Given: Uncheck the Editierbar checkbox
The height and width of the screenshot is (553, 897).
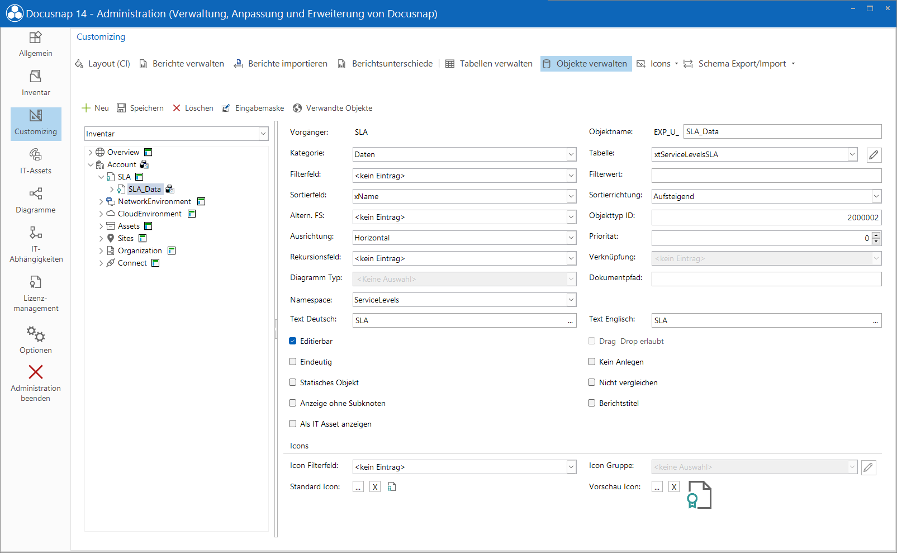Looking at the screenshot, I should point(293,341).
